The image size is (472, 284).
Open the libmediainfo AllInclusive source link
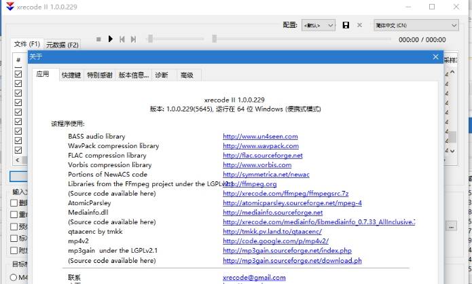click(319, 222)
